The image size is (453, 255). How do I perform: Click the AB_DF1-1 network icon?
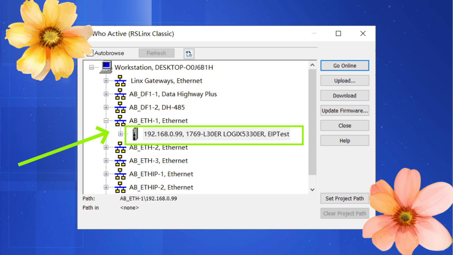120,94
